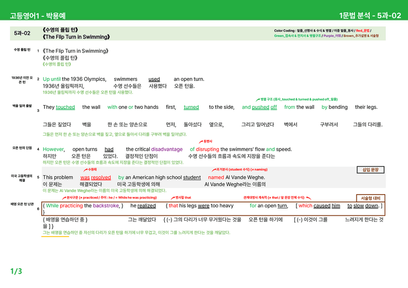This screenshot has height=288, width=408.
Task: Click the phrase "This problem"
Action: point(58,177)
